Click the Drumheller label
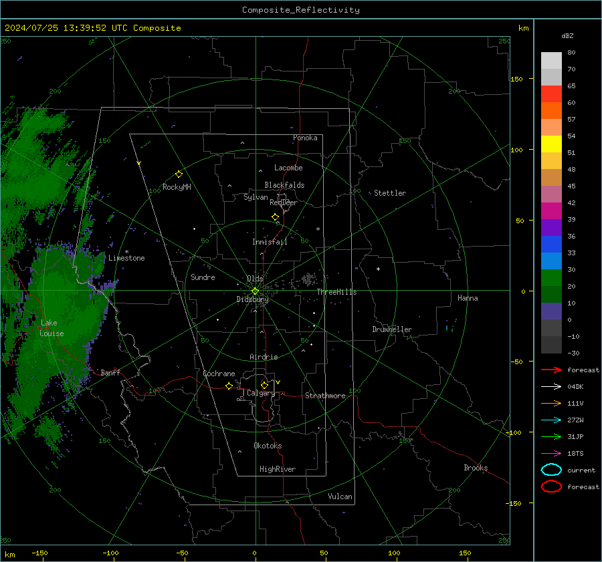 [392, 329]
